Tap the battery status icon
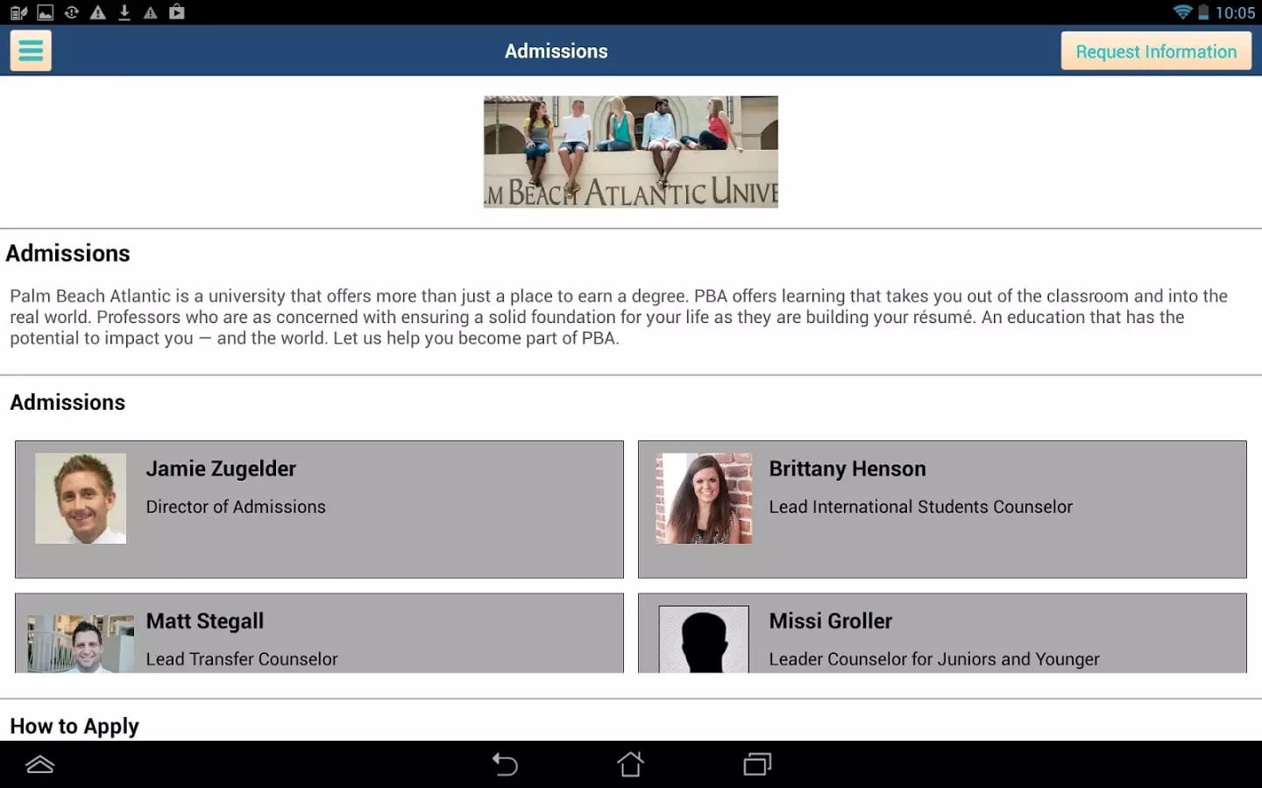This screenshot has width=1262, height=788. [1203, 12]
